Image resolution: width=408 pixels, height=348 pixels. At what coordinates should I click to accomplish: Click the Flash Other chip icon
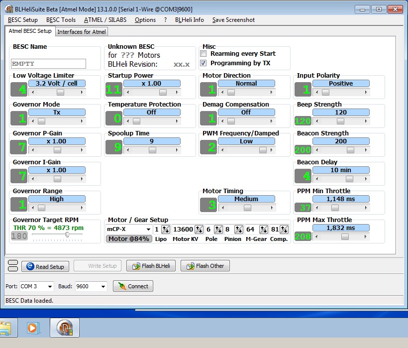tap(190, 266)
